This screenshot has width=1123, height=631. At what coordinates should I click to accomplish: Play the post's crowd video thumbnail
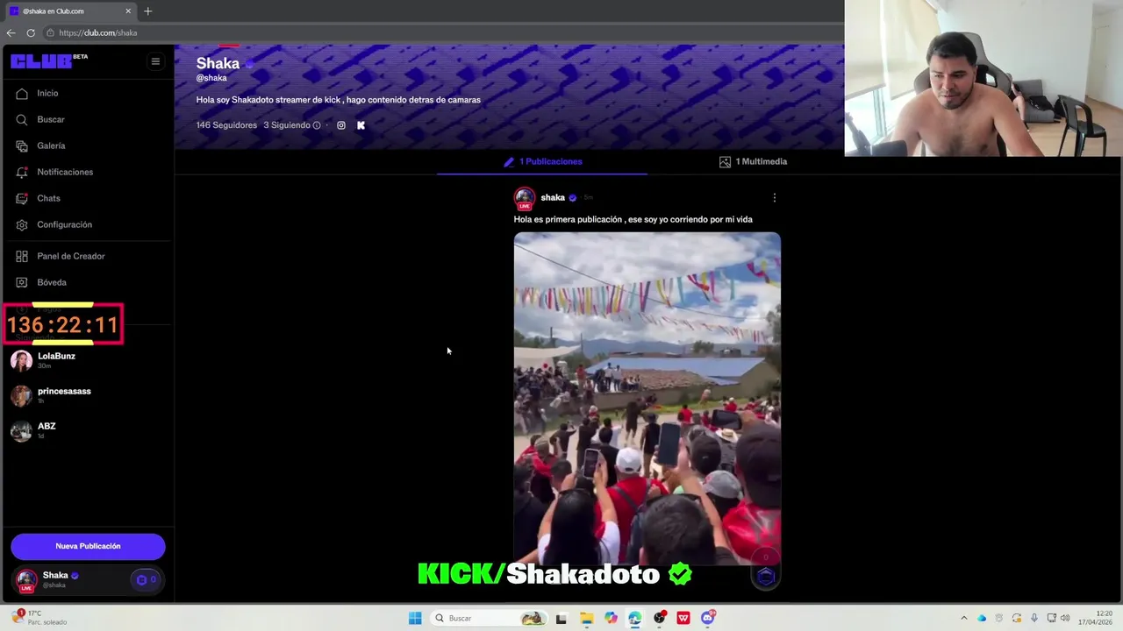click(x=647, y=399)
